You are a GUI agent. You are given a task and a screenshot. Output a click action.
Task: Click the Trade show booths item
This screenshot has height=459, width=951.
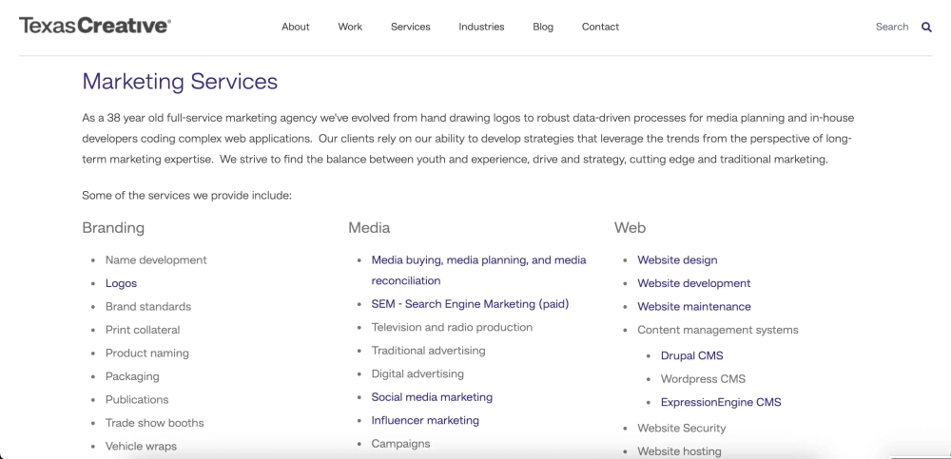tap(155, 423)
